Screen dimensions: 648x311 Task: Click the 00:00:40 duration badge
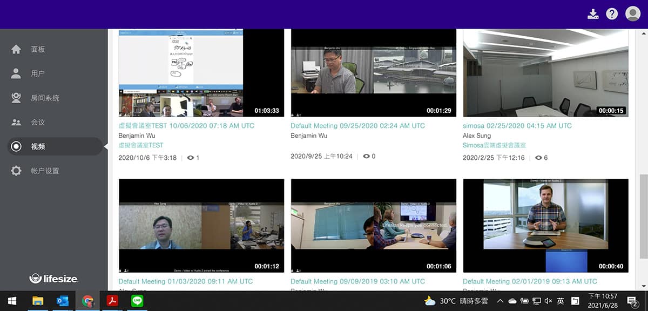611,266
